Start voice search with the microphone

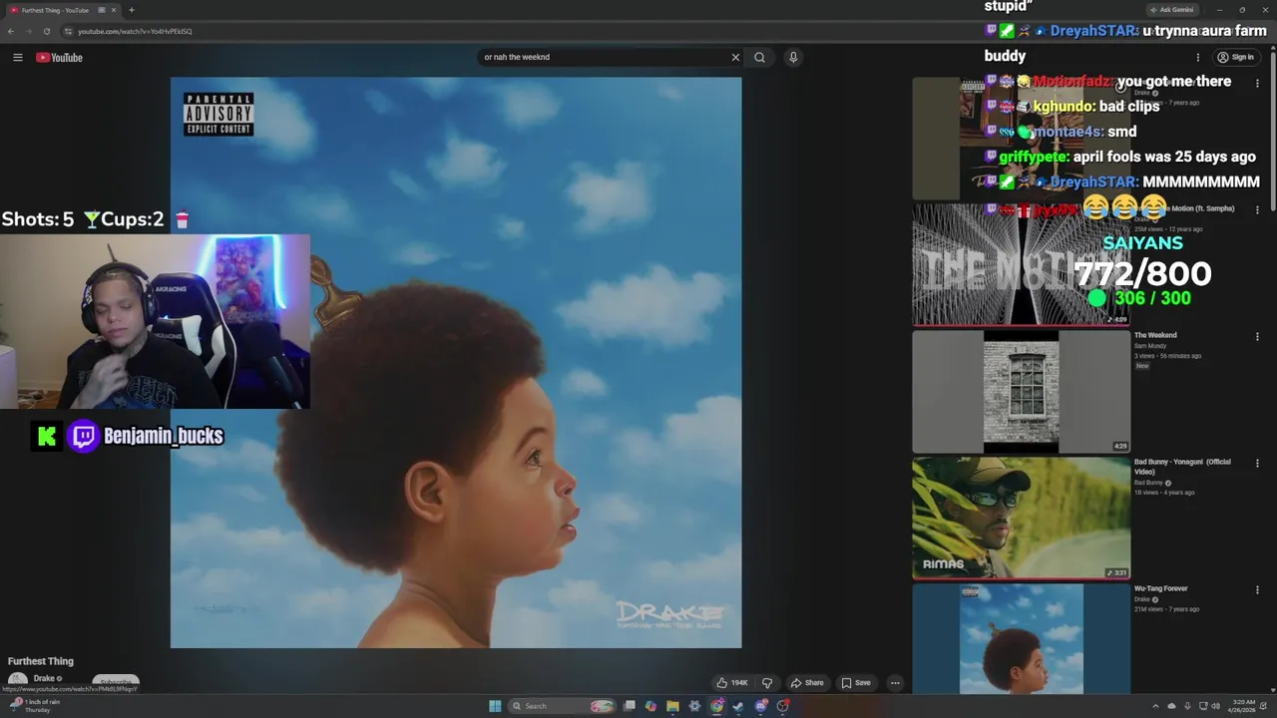(793, 57)
